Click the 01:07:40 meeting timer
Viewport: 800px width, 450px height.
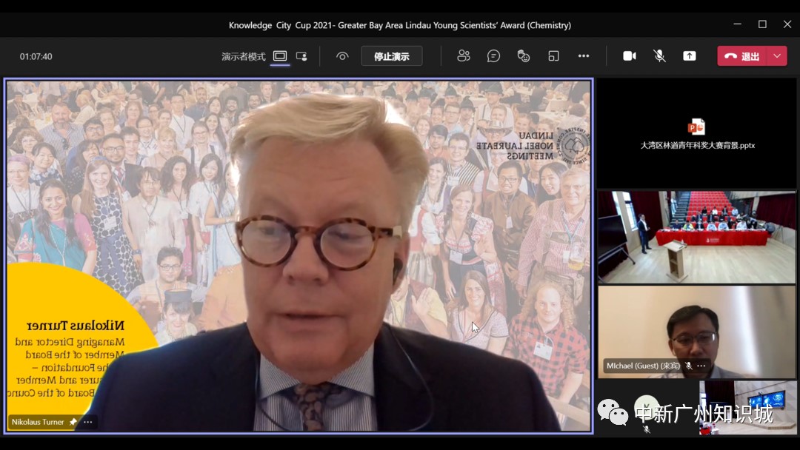36,56
